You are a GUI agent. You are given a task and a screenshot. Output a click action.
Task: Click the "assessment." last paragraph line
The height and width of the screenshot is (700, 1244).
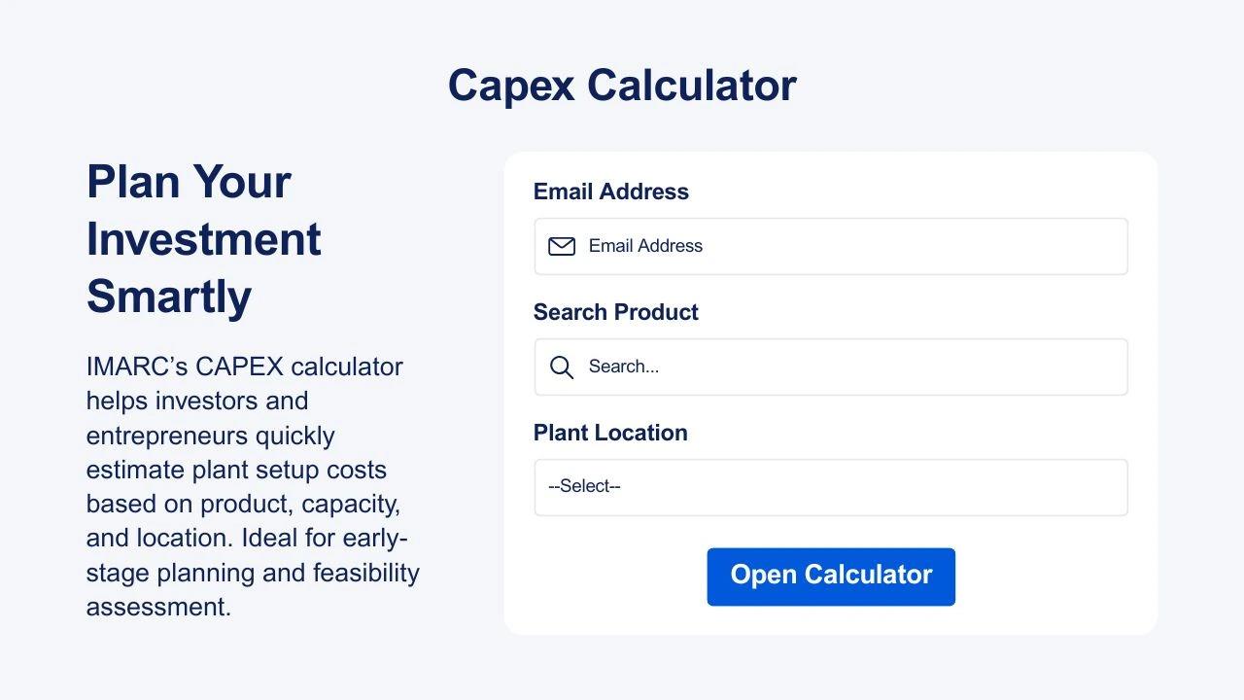[158, 607]
